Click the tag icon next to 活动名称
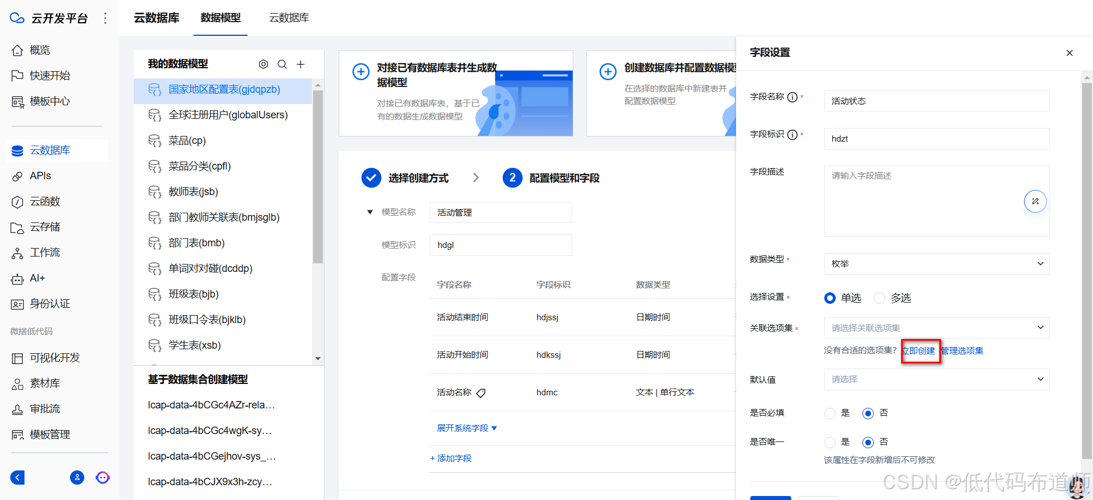Viewport: 1093px width, 500px height. tap(481, 393)
